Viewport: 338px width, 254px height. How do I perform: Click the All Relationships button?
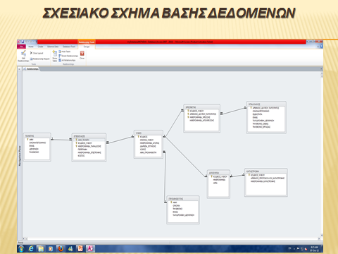pyautogui.click(x=67, y=60)
